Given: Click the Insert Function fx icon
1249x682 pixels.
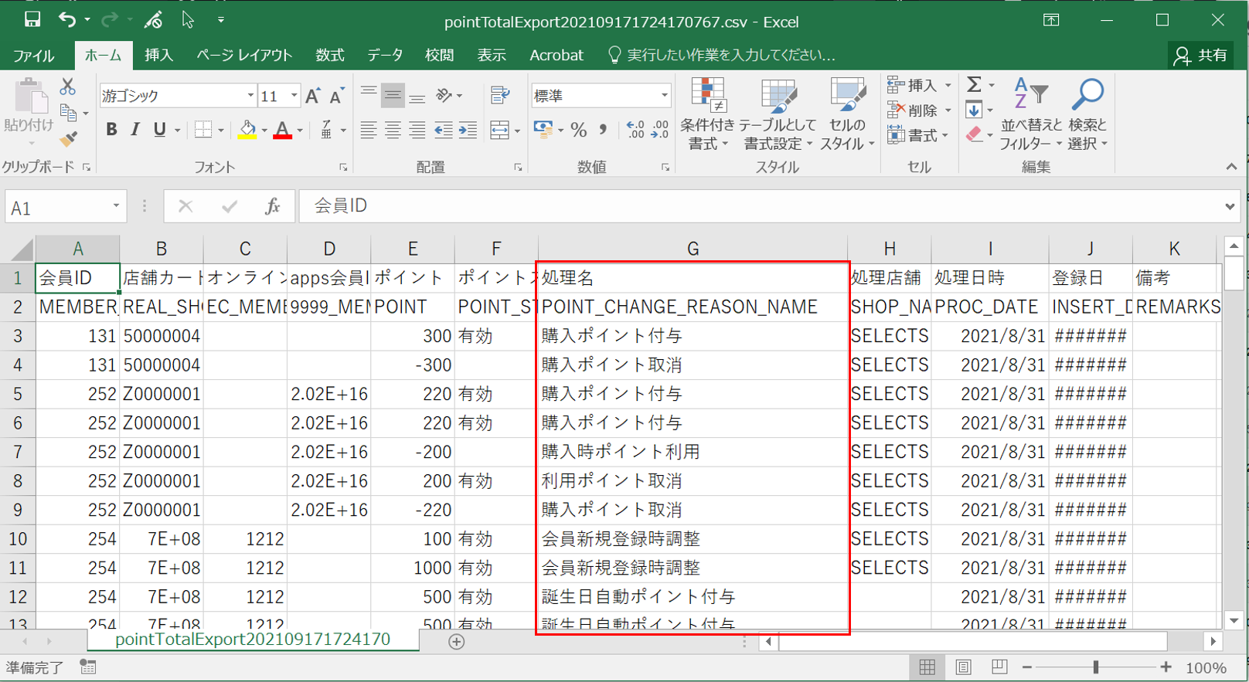Looking at the screenshot, I should click(272, 206).
